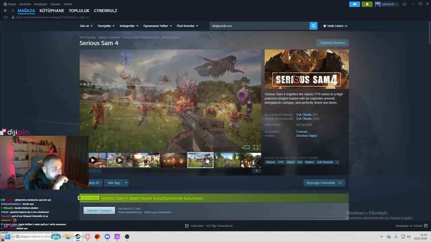This screenshot has height=242, width=431.
Task: Click the Serious Sam 4 header image
Action: coord(307,69)
